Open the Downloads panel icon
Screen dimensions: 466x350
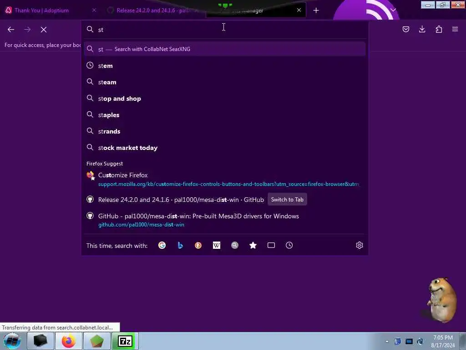click(422, 29)
